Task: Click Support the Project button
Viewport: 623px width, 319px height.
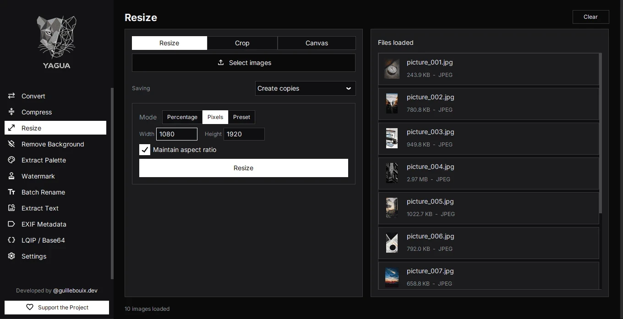Action: (57, 308)
